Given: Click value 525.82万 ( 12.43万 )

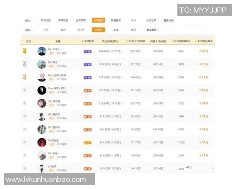Looking at the screenshot, I should click(x=110, y=90).
